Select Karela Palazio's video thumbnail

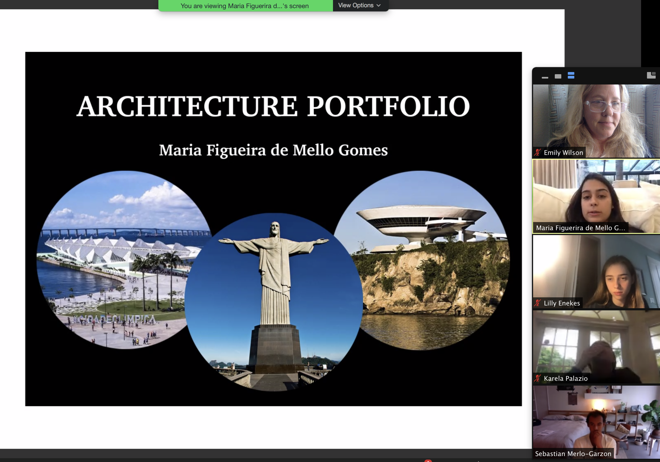click(x=596, y=347)
